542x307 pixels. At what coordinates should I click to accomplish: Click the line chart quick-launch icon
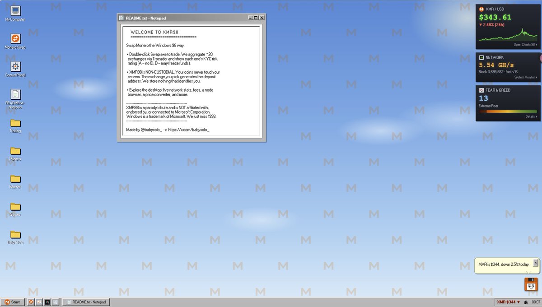39,302
